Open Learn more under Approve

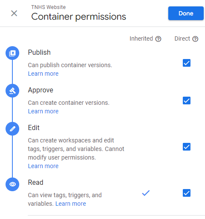[43, 111]
